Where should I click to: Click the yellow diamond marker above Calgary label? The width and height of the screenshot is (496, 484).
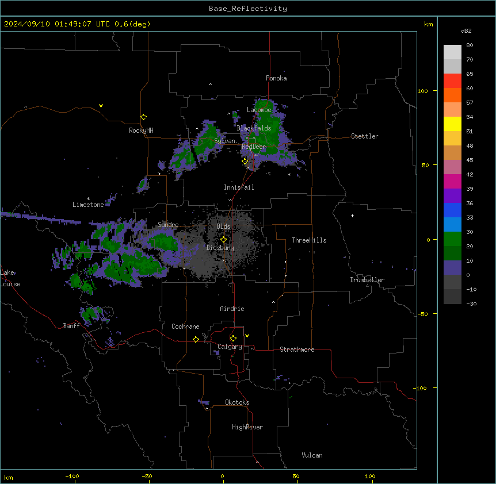tap(233, 339)
